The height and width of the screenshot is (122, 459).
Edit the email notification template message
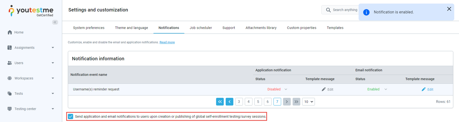[x=427, y=90]
